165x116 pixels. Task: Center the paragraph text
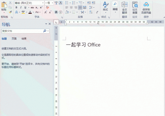click(x=71, y=7)
